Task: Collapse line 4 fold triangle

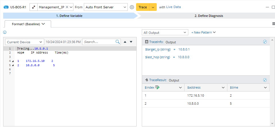Action: 13,61
